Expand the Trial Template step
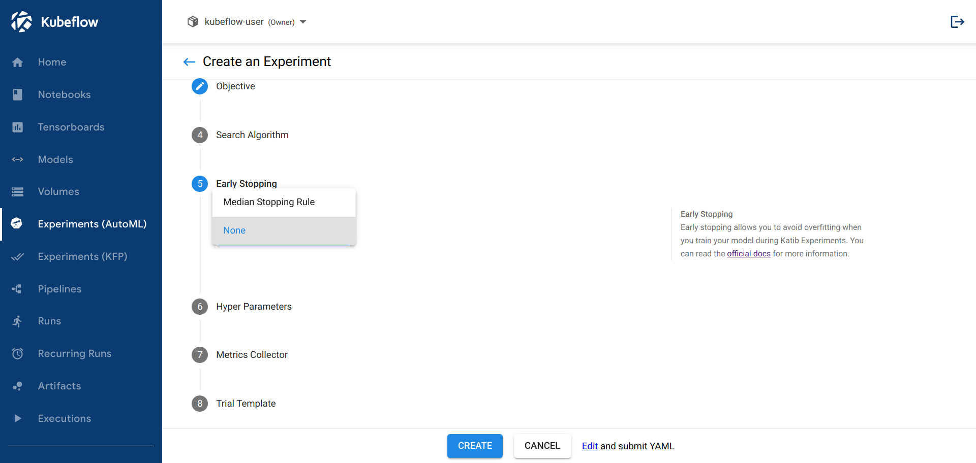 coord(246,404)
